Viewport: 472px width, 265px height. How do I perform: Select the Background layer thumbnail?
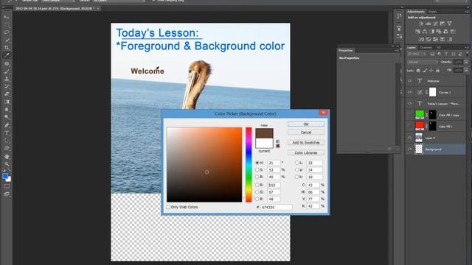[x=419, y=149]
